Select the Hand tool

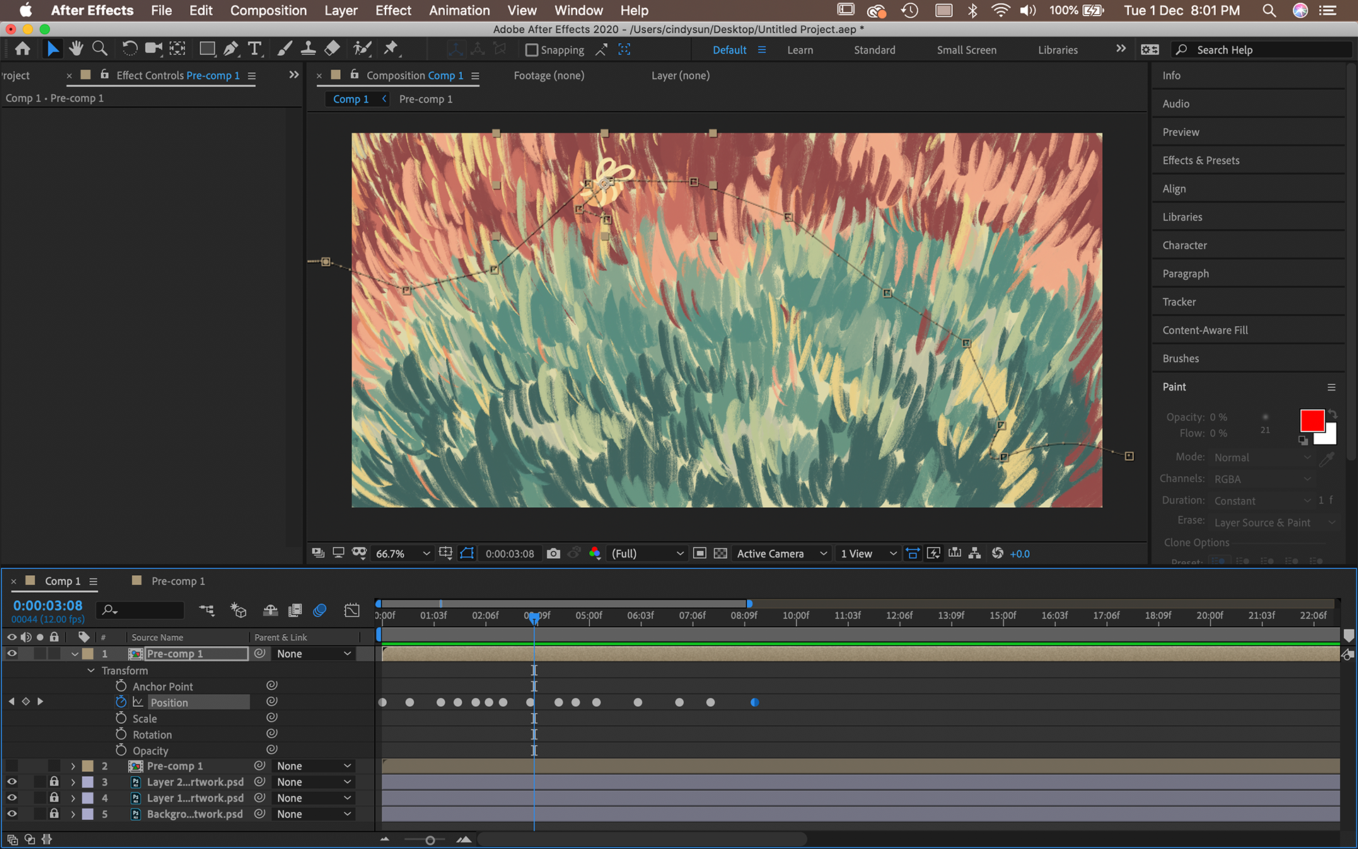76,49
